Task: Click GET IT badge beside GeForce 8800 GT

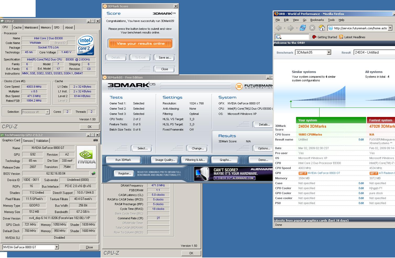Action: click(x=303, y=173)
